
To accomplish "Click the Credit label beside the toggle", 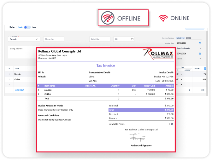I will click(x=20, y=27).
